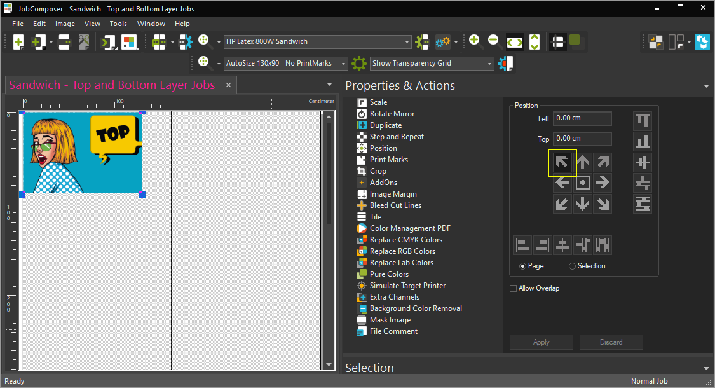
Task: Select the TOP pop-art image on canvas
Action: pyautogui.click(x=82, y=153)
